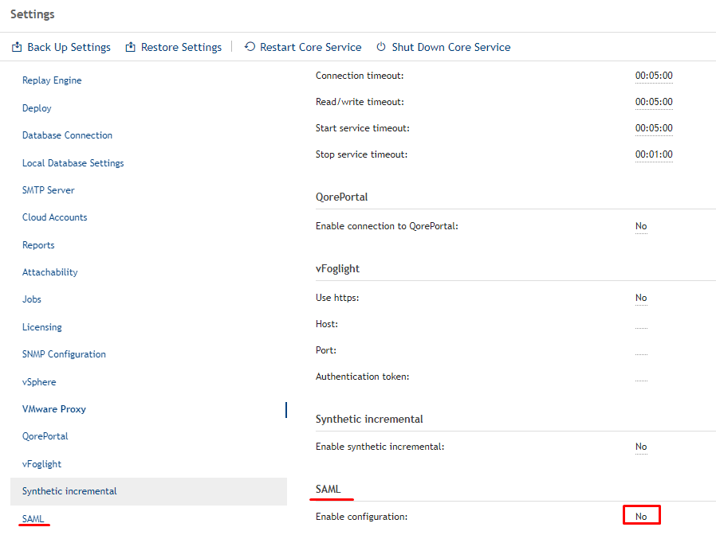Edit the Connection timeout value
The height and width of the screenshot is (535, 716).
pyautogui.click(x=654, y=76)
